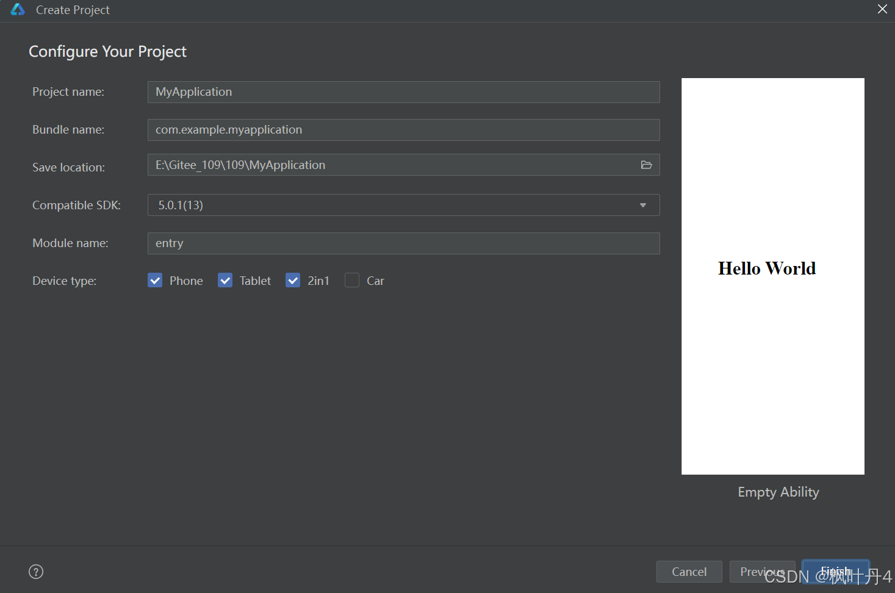
Task: Go back with the Previous button
Action: click(x=763, y=572)
